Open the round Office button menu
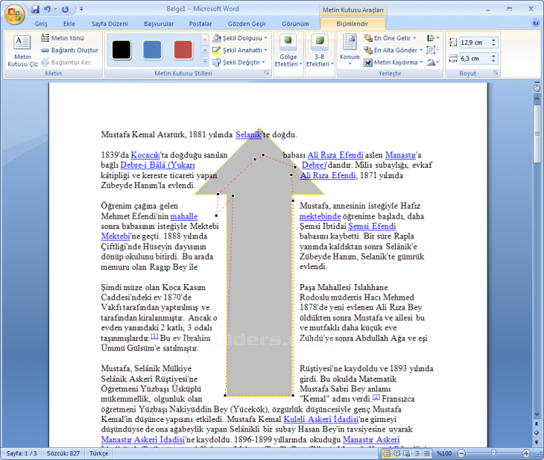The height and width of the screenshot is (460, 544). 14,14
